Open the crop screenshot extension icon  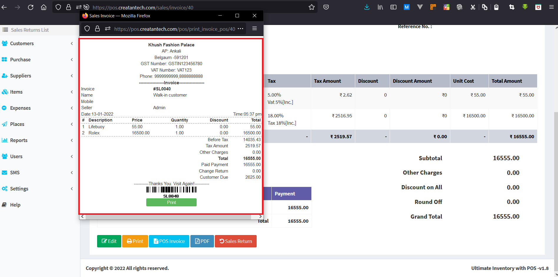tap(512, 7)
